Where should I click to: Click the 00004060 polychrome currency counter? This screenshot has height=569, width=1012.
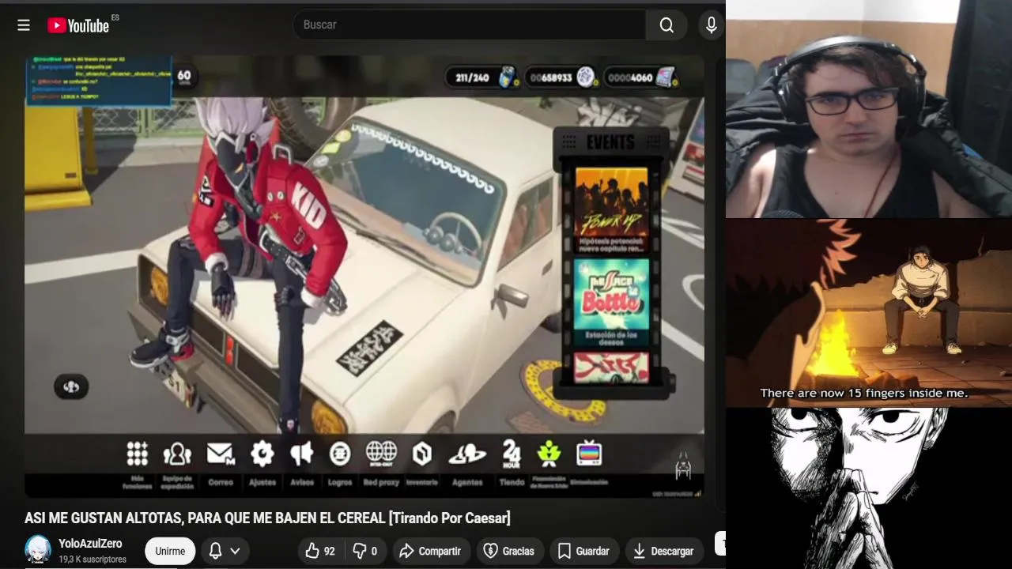[x=641, y=77]
